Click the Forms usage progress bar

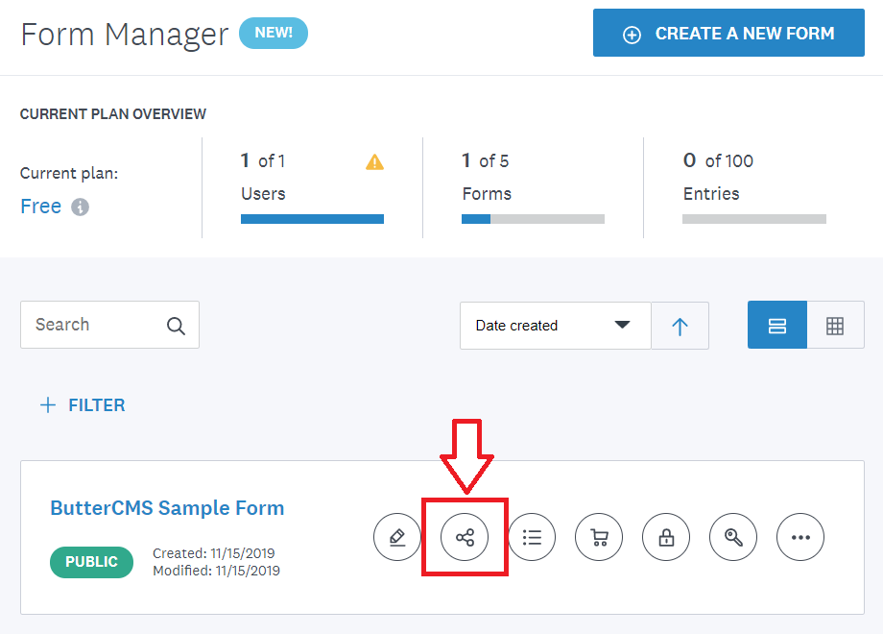pyautogui.click(x=533, y=219)
